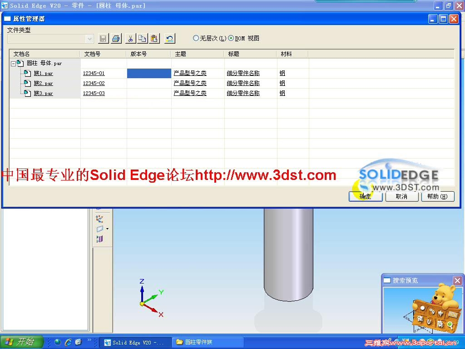465x349 pixels.
Task: Click 取消 button to cancel
Action: click(x=401, y=196)
